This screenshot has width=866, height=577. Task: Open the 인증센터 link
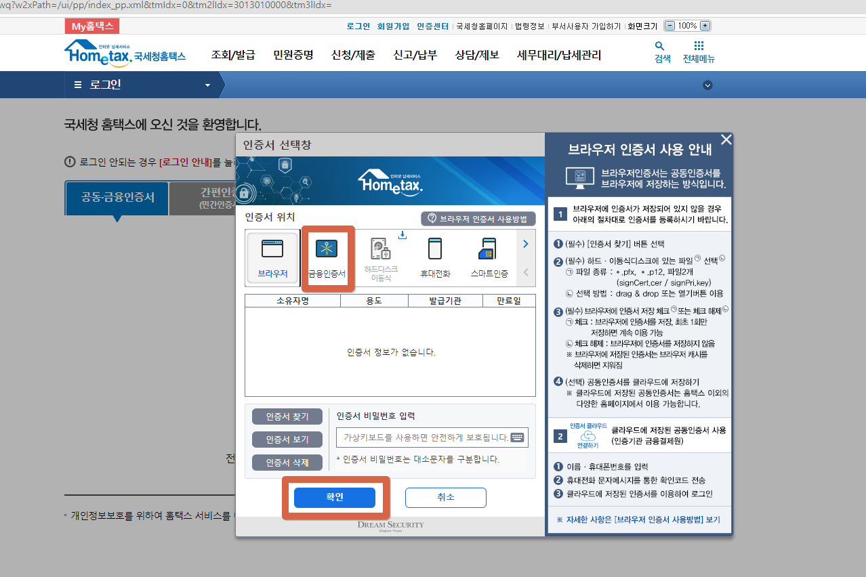pos(433,26)
